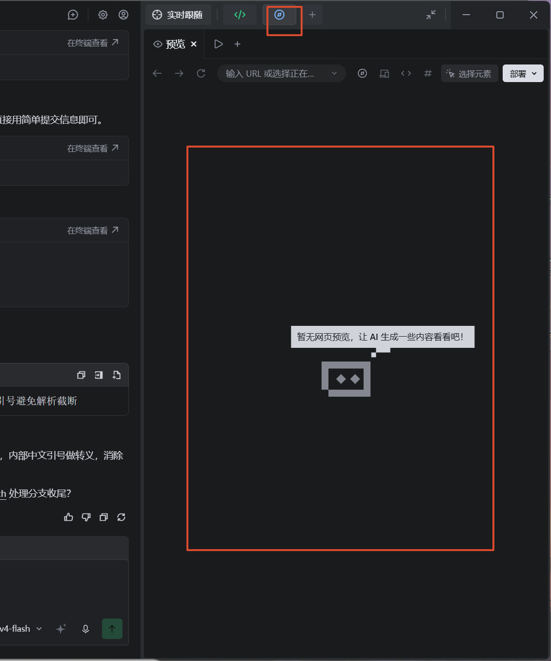Screen dimensions: 551x661
Task: Open the v4-flash model dropdown
Action: tap(21, 629)
